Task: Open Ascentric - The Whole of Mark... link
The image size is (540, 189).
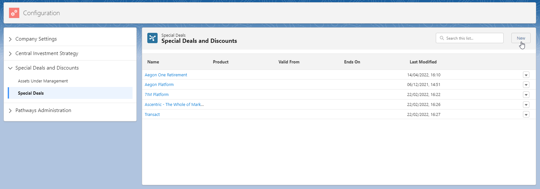Action: click(x=174, y=105)
